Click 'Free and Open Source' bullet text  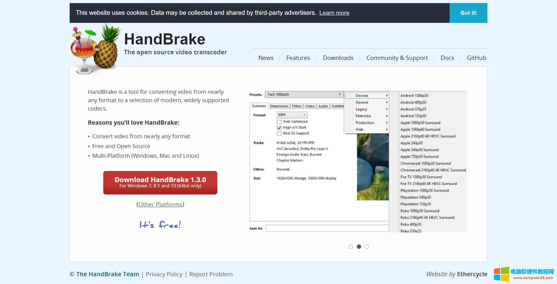[121, 146]
